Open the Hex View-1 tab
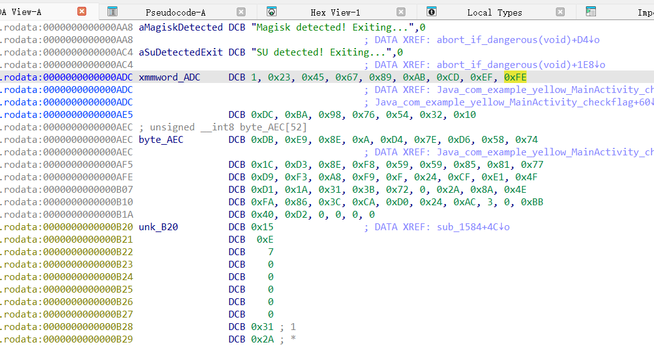Viewport: 654px width, 345px height. 335,12
